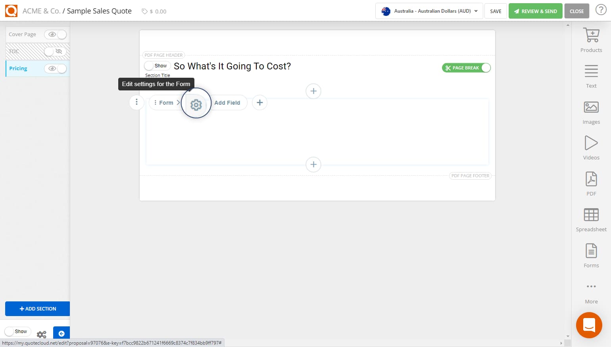611x347 pixels.
Task: Add an Images element
Action: coord(591,111)
